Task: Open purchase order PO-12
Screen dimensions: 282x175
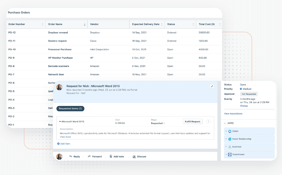Action: [x=12, y=33]
